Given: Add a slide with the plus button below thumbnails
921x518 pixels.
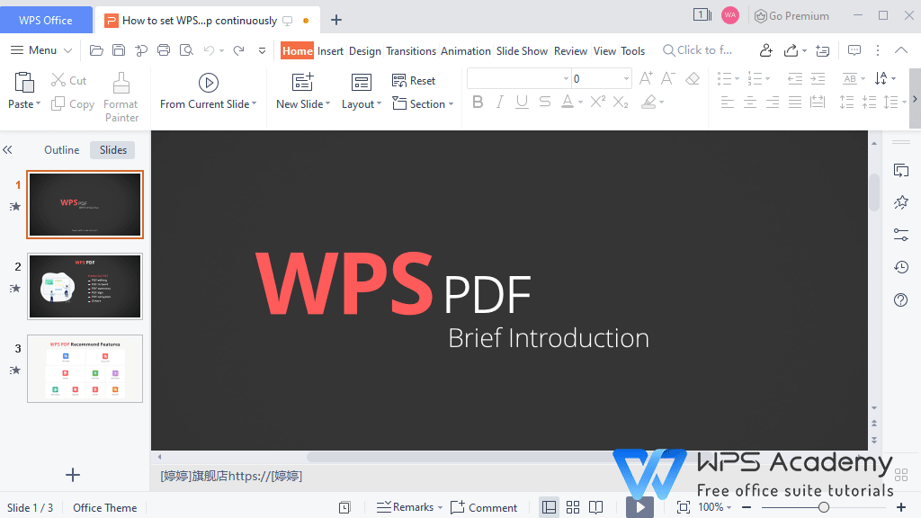Looking at the screenshot, I should point(73,475).
